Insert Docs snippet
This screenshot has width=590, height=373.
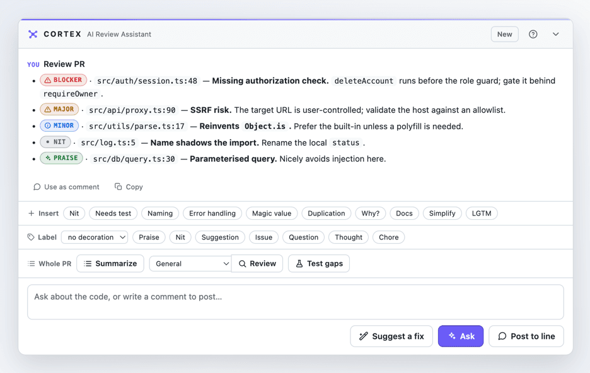pos(404,213)
